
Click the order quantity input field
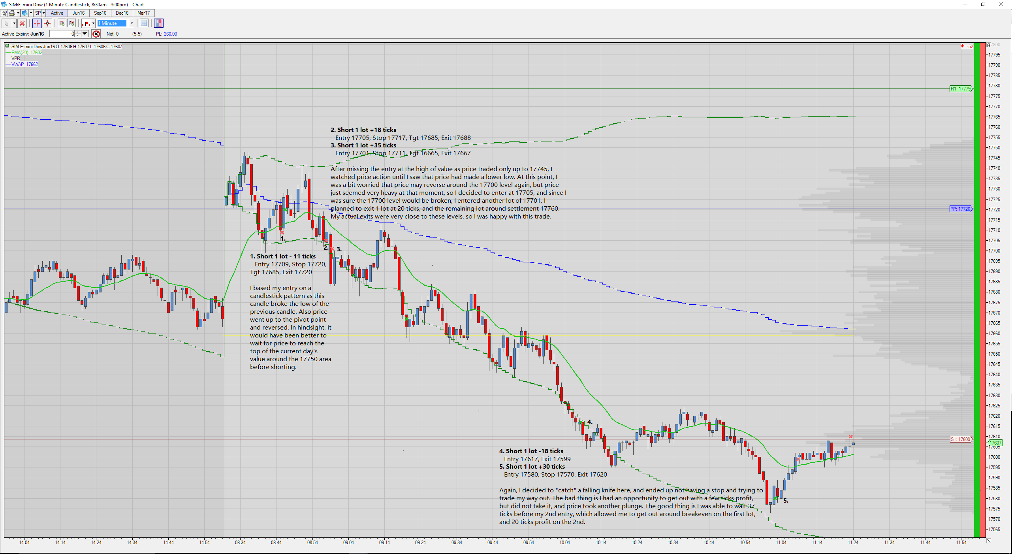pyautogui.click(x=62, y=34)
